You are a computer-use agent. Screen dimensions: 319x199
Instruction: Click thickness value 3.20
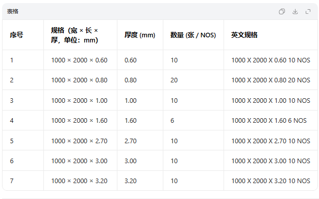131,181
